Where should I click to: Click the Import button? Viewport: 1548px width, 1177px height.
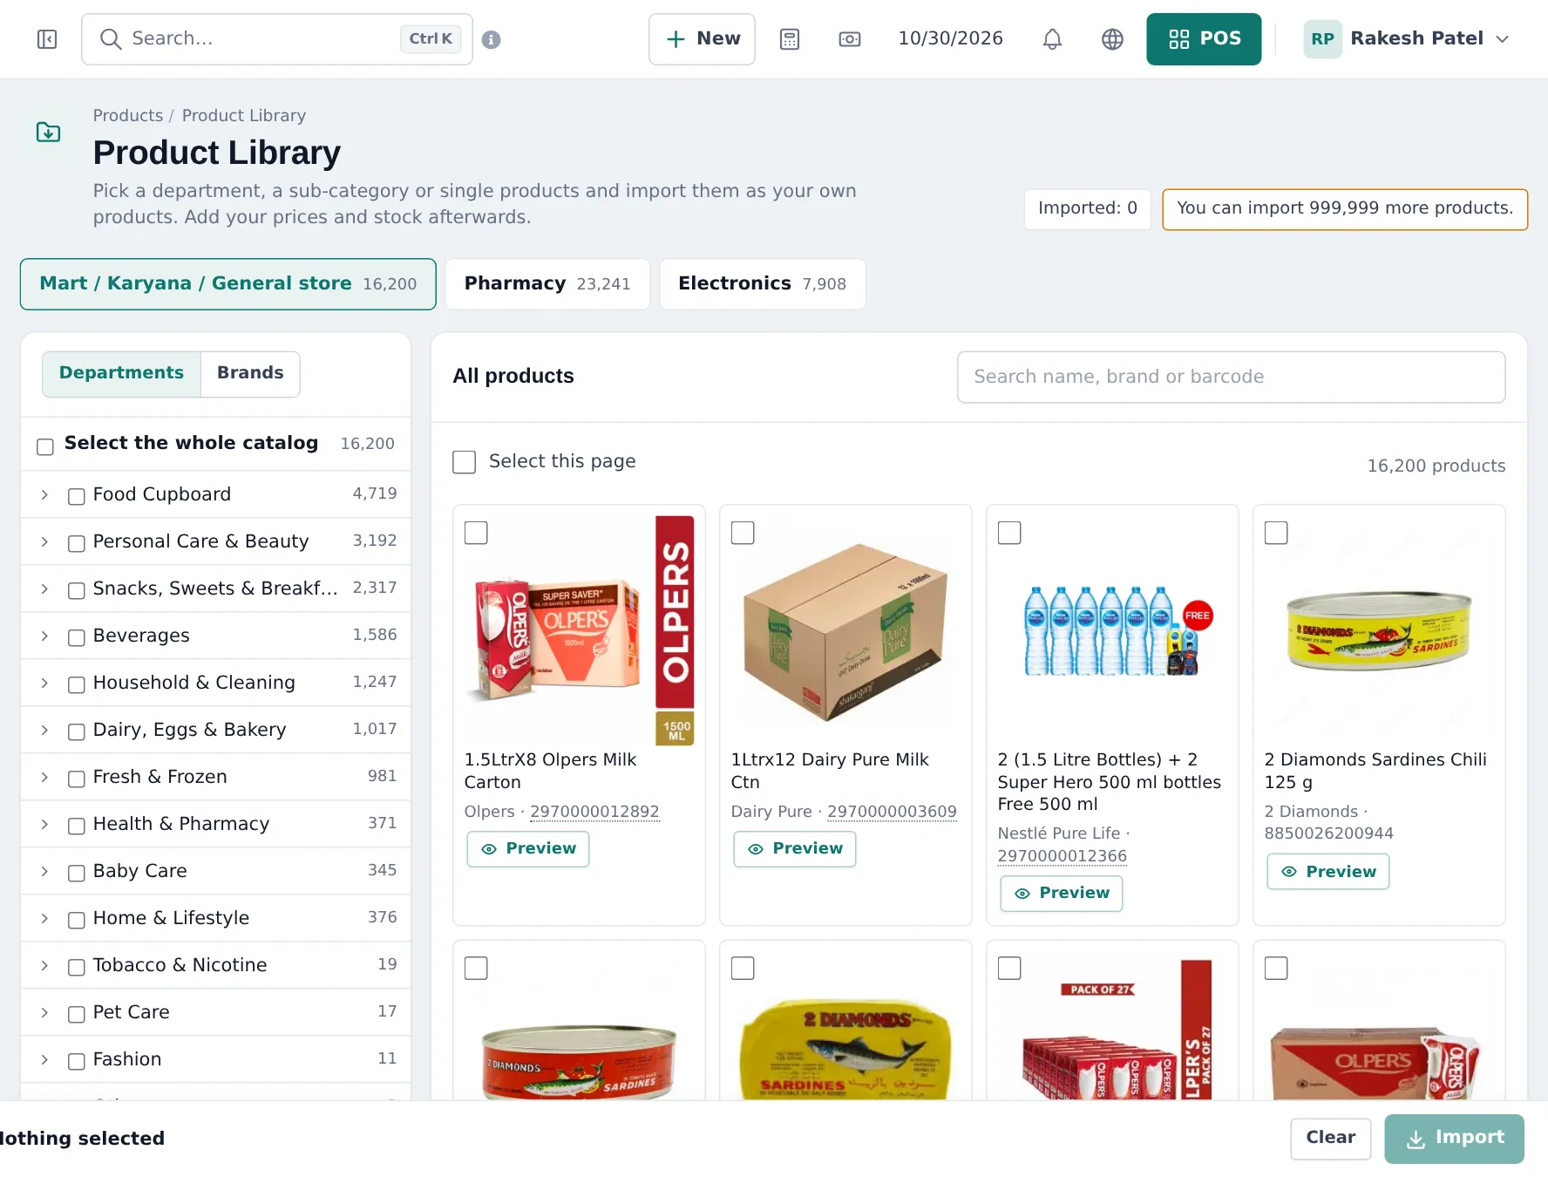(1455, 1139)
